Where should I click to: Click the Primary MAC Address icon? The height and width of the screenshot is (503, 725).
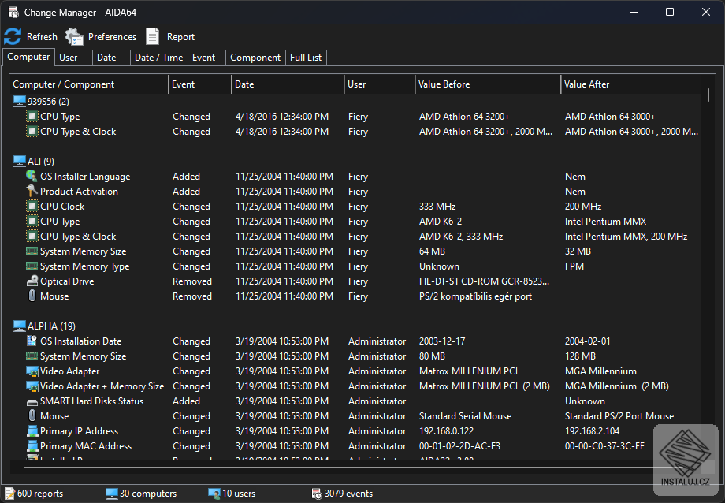point(32,446)
